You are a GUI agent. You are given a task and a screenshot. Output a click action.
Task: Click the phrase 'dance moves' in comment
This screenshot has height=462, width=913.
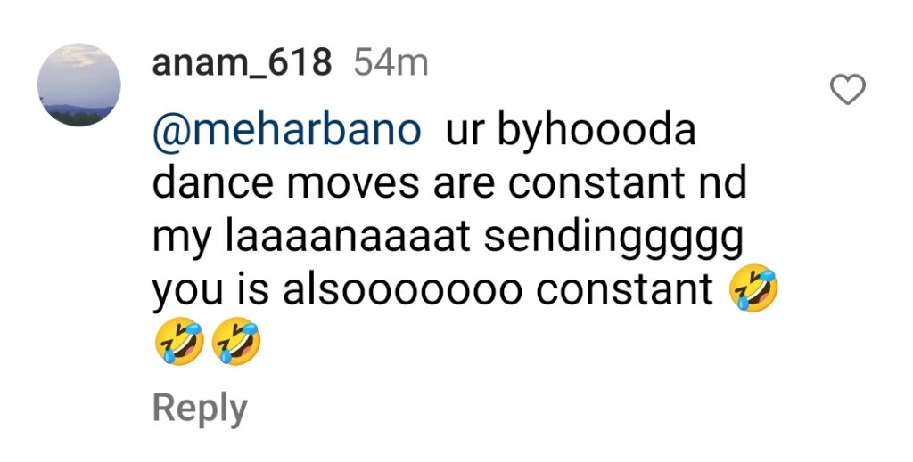pyautogui.click(x=285, y=183)
